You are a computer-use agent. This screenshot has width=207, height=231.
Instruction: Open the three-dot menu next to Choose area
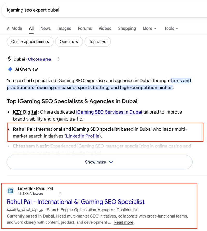click(58, 59)
